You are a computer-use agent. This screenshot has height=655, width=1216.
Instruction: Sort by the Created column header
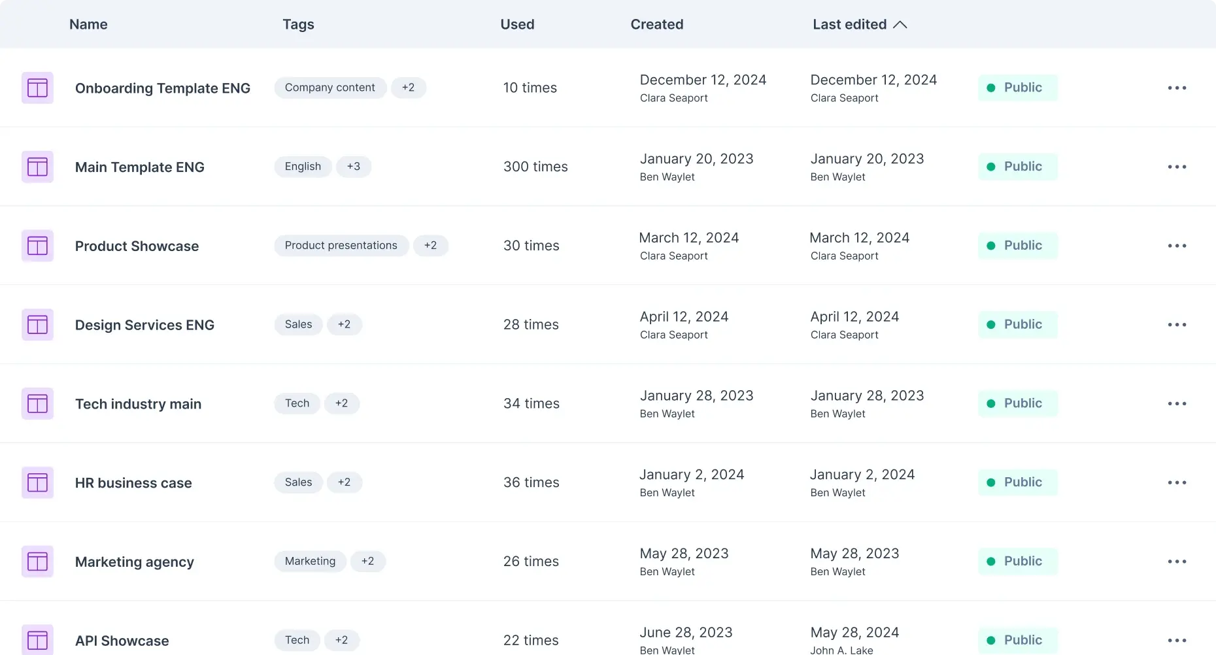coord(657,25)
